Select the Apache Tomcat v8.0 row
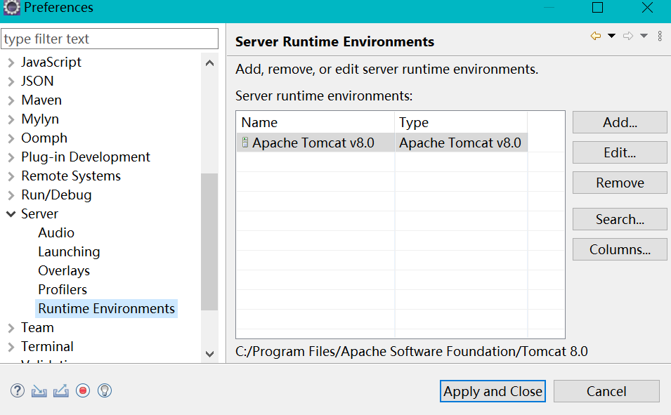 pyautogui.click(x=313, y=143)
